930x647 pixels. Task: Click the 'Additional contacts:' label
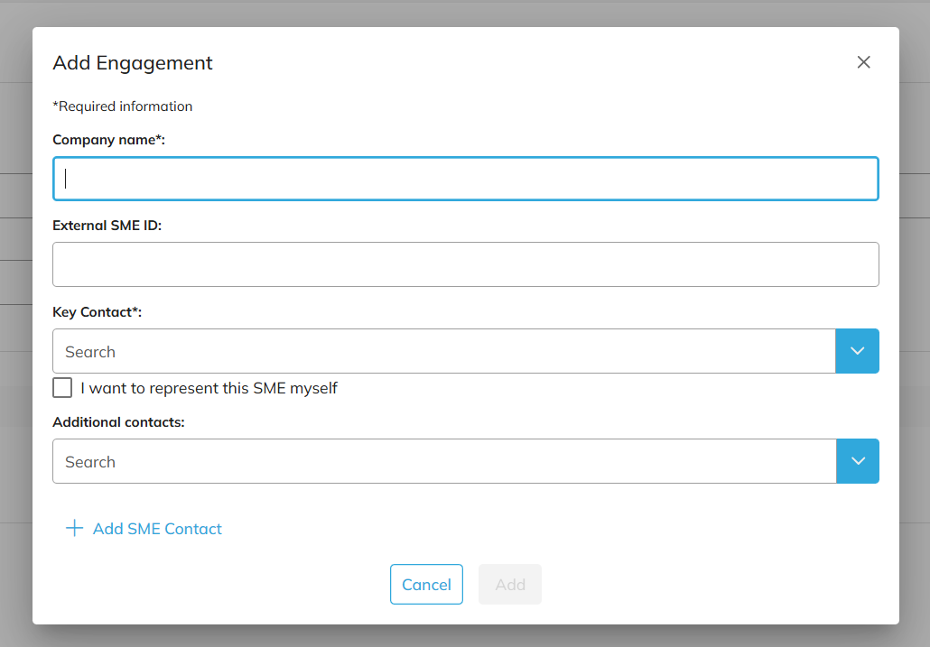pyautogui.click(x=118, y=422)
